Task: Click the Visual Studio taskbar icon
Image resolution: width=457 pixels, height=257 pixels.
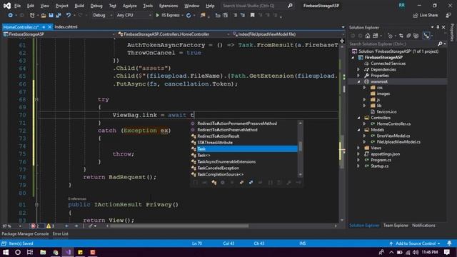Action: (68, 252)
